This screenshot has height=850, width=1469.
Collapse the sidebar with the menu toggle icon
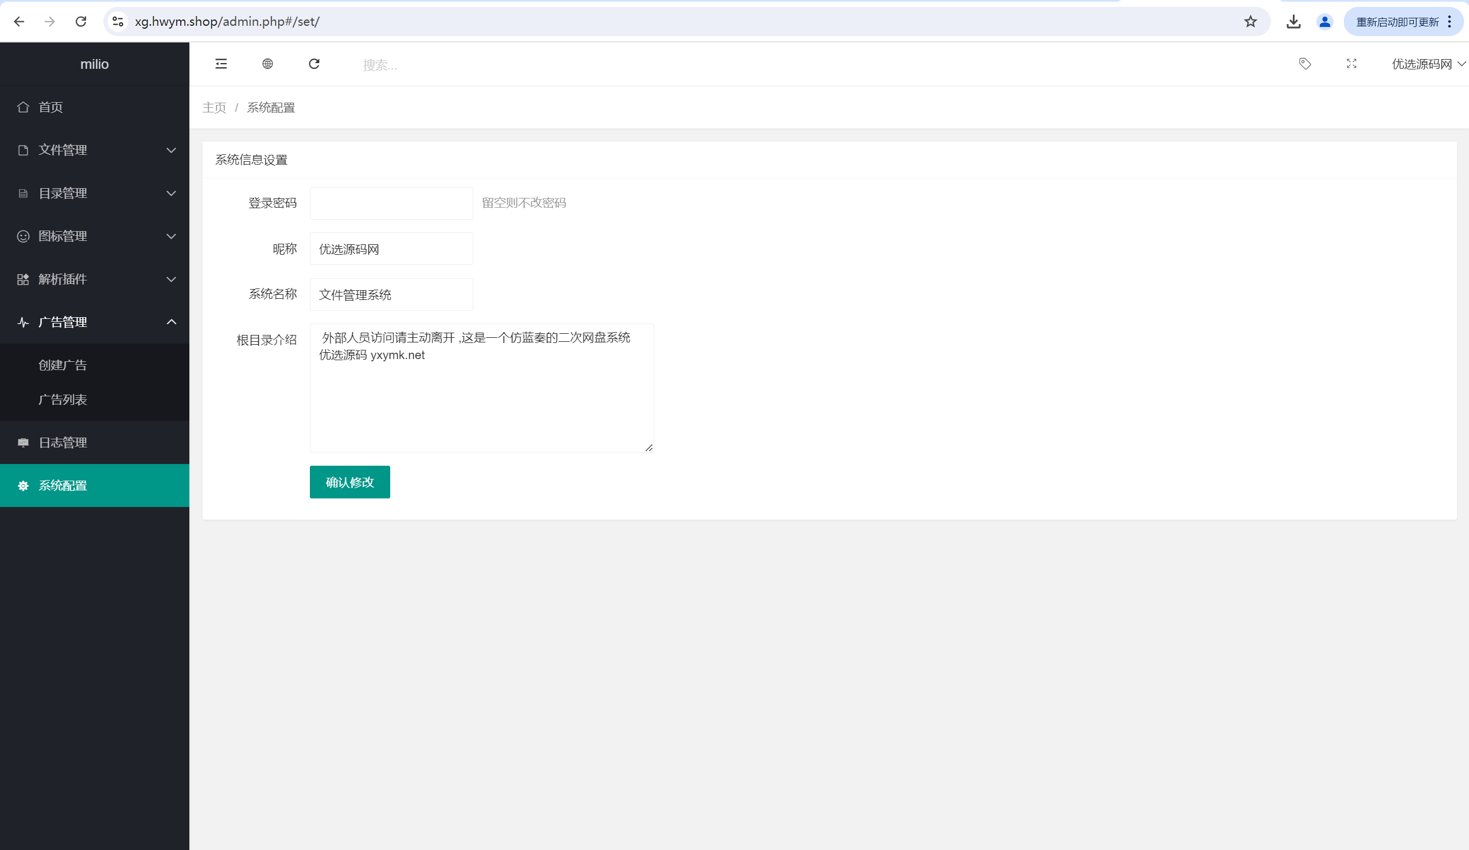click(221, 64)
